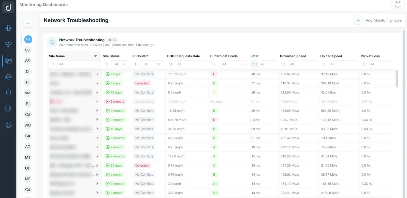Select the DI dashboard
This screenshot has width=407, height=198.
click(x=28, y=71)
